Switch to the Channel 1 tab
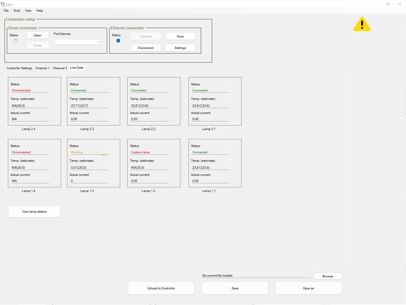Viewport: 406px width, 305px height. tap(42, 68)
